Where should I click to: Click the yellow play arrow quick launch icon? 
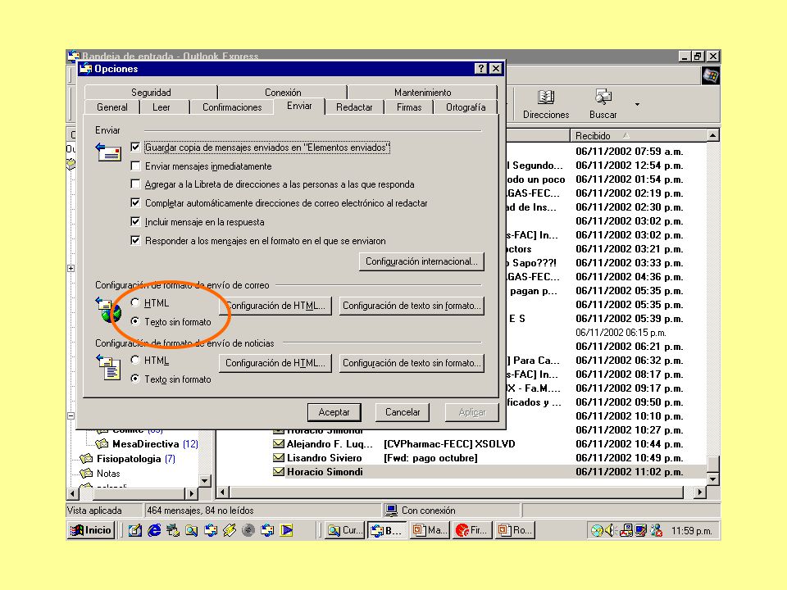[287, 530]
